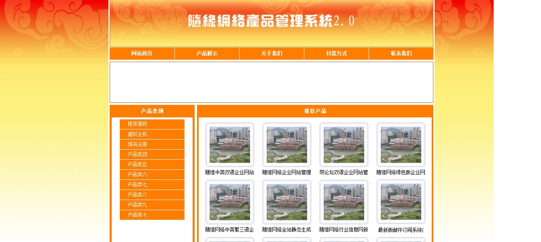Open thumbnail above 随缘网络企业网站管理

click(x=287, y=145)
